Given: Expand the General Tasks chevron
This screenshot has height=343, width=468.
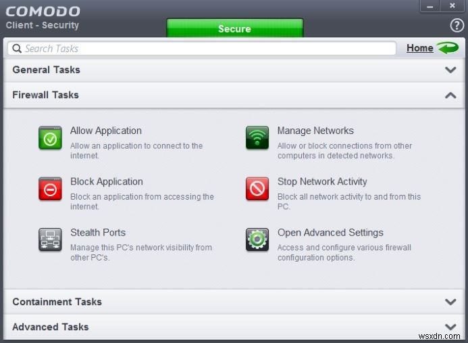Looking at the screenshot, I should point(450,70).
